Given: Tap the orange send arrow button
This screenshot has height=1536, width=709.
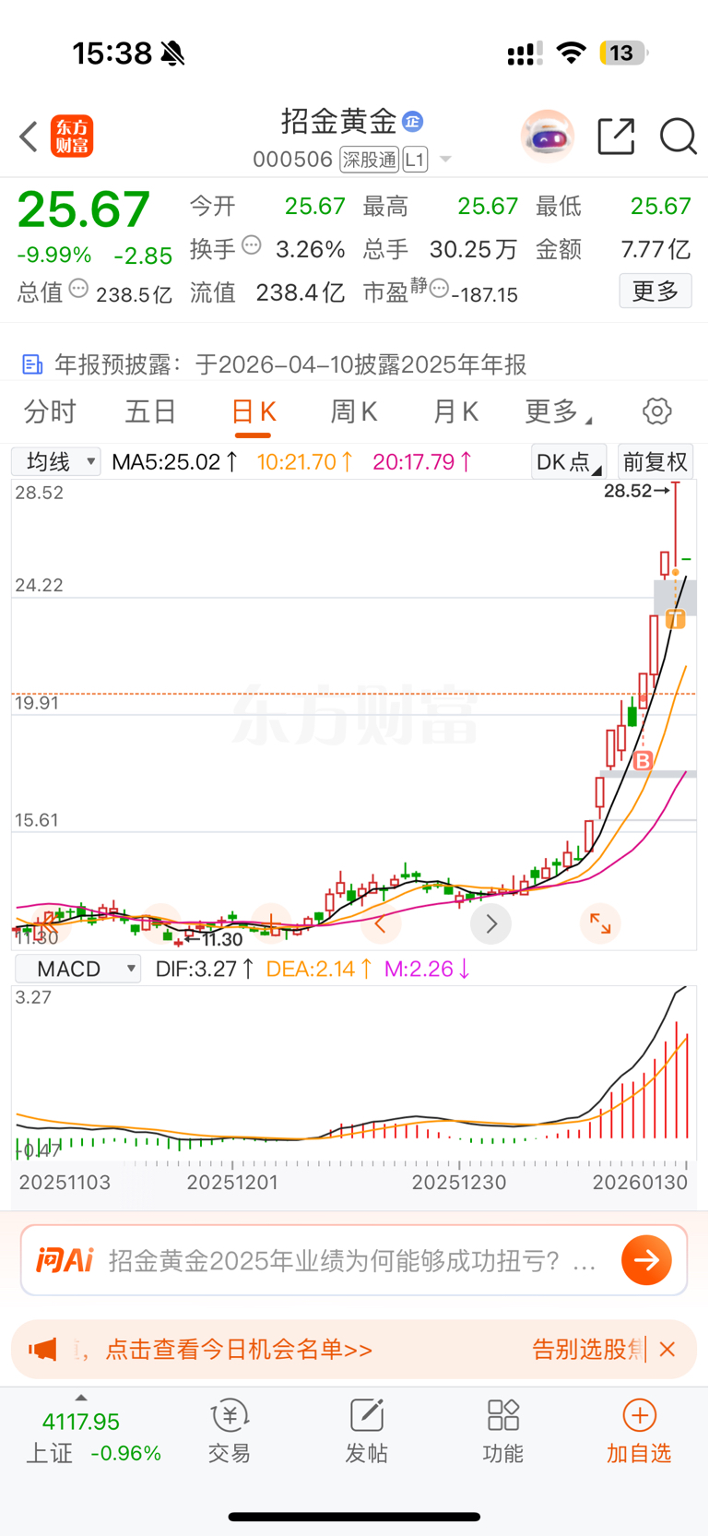Looking at the screenshot, I should coord(646,1260).
